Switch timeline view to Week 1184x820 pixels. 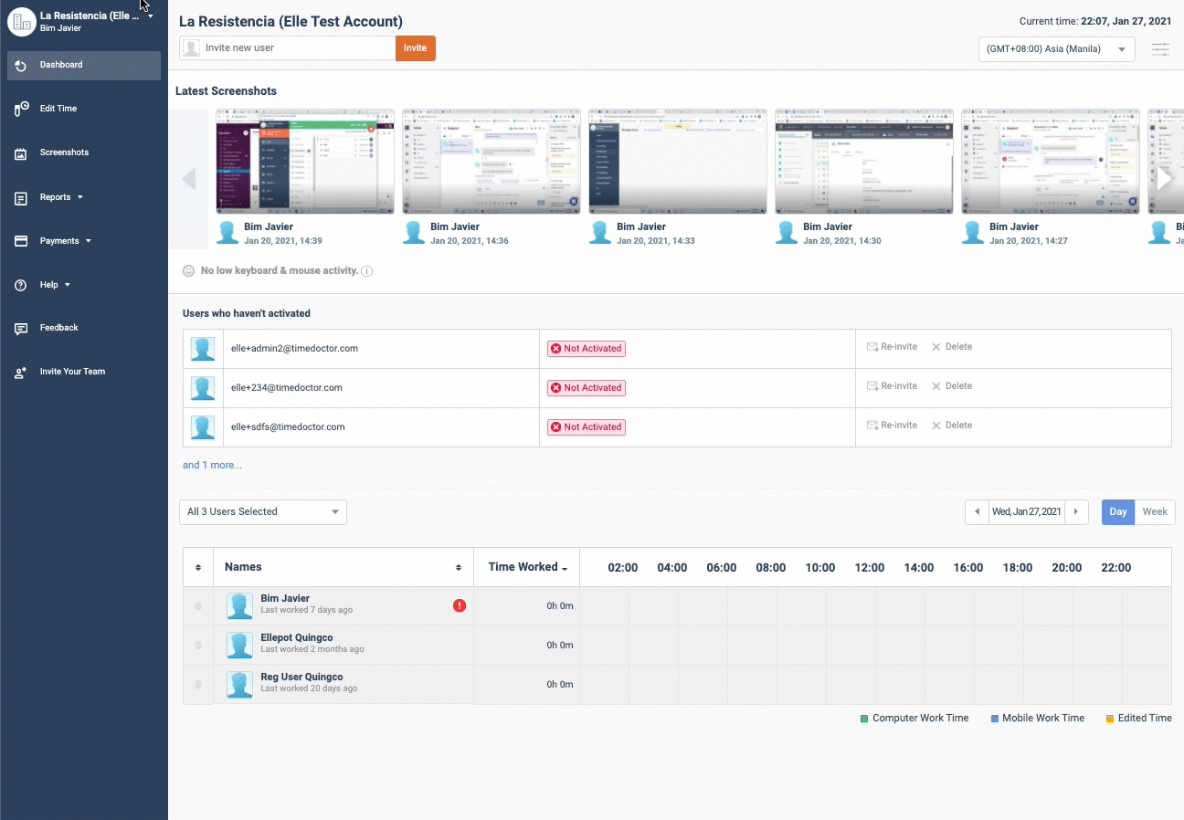coord(1155,512)
